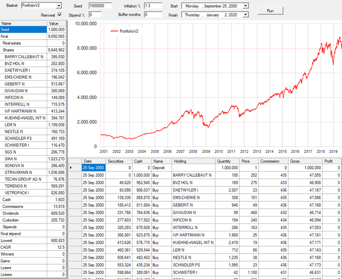
Task: Click the Stipend % input field
Action: [95, 15]
